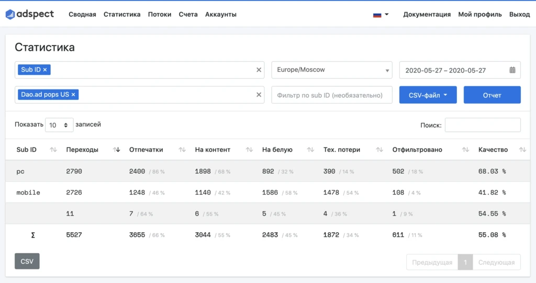Remove the Dao.ad pops US tag

tap(73, 95)
